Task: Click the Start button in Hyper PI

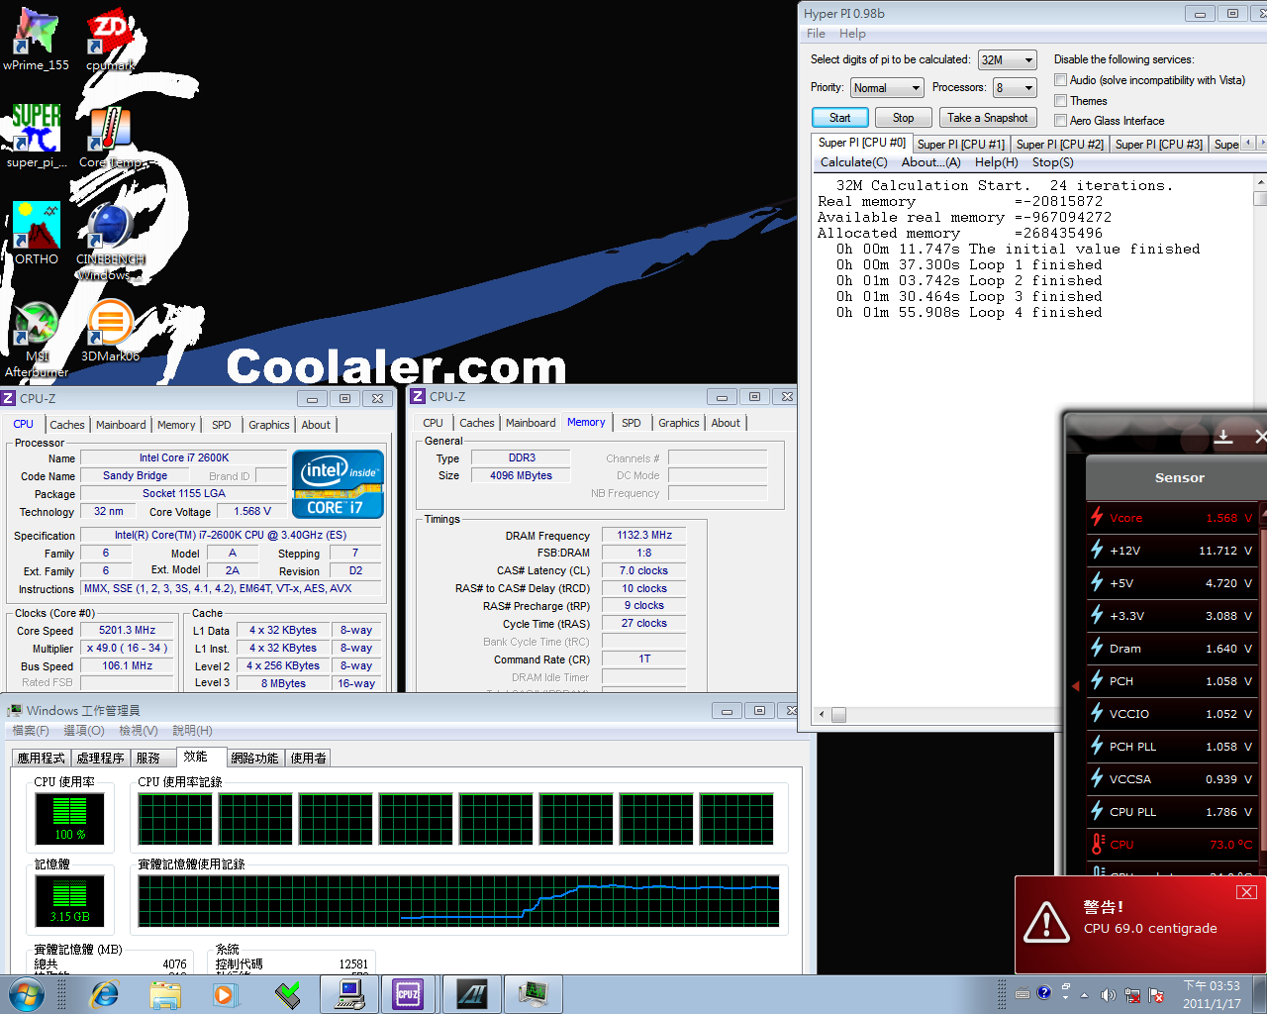Action: click(x=839, y=118)
